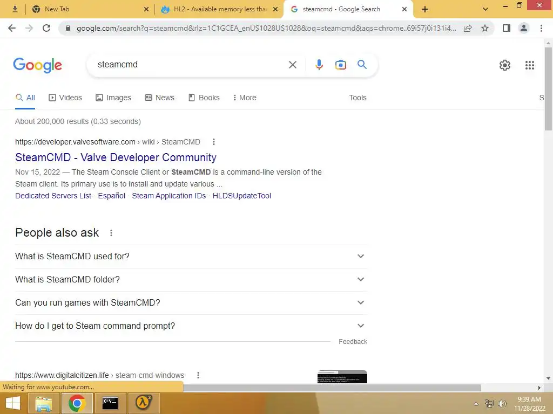Open the Steam Application IDs sitelink
Screen dimensions: 553x414
click(168, 196)
